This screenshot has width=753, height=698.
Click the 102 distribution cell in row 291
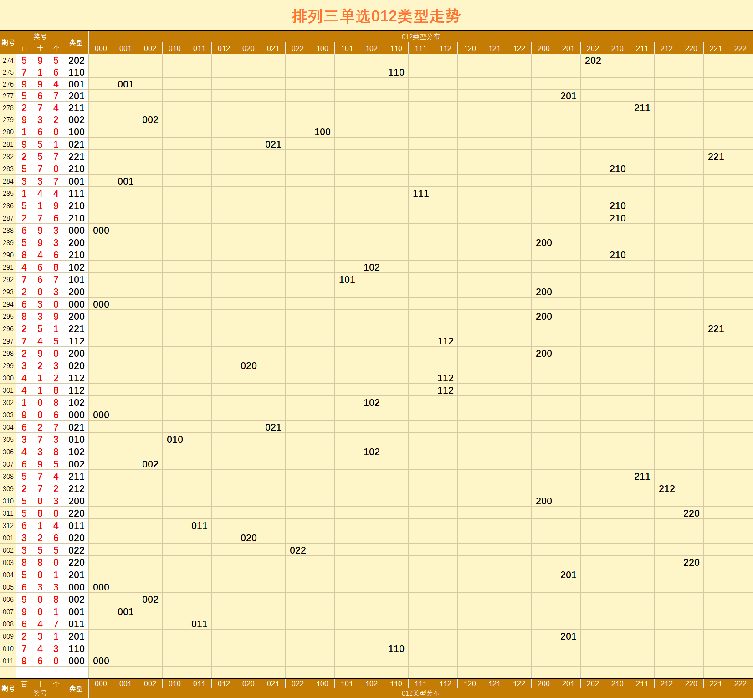click(371, 267)
